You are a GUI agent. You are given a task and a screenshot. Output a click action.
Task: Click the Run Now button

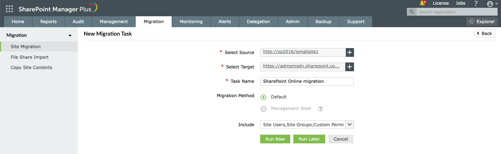coord(275,139)
